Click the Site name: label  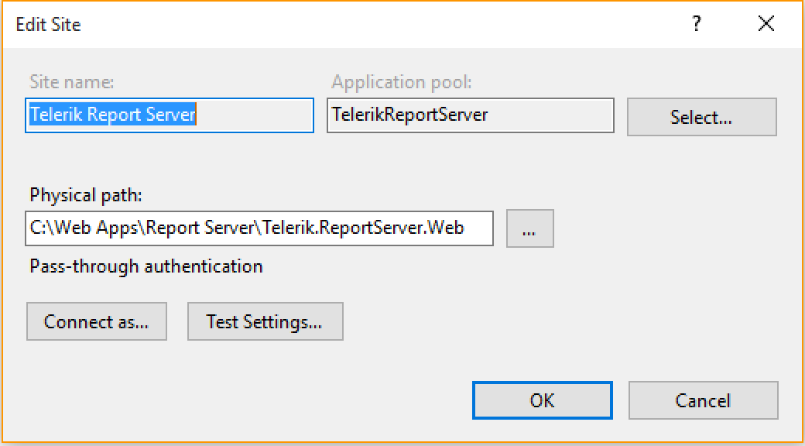click(x=72, y=82)
